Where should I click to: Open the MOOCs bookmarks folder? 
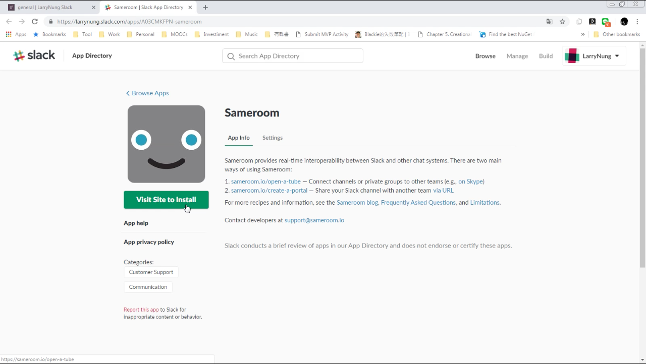coord(175,34)
